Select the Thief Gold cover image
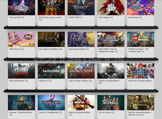 click(81, 8)
